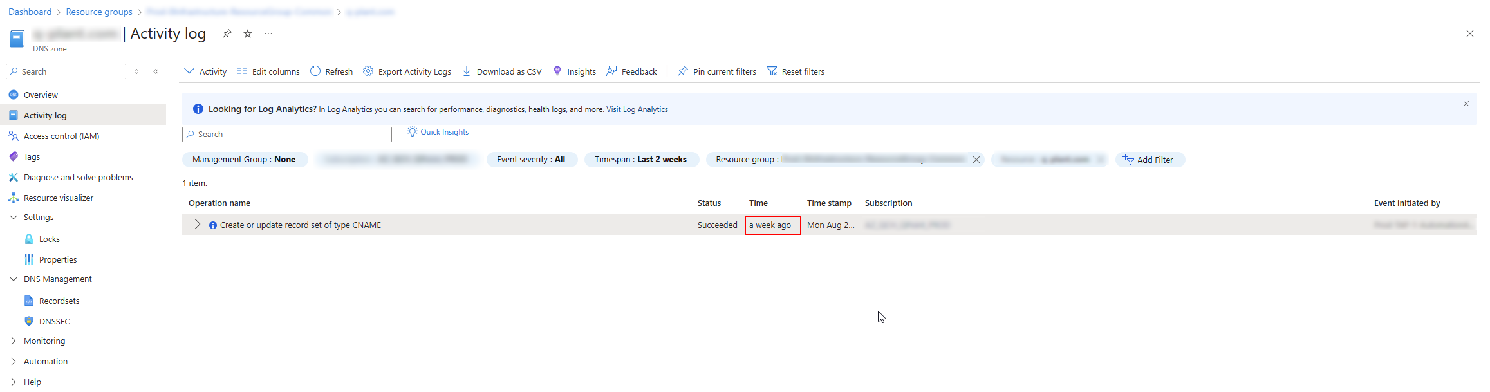Sort by the Time stamp column
Image resolution: width=1490 pixels, height=392 pixels.
tap(829, 203)
